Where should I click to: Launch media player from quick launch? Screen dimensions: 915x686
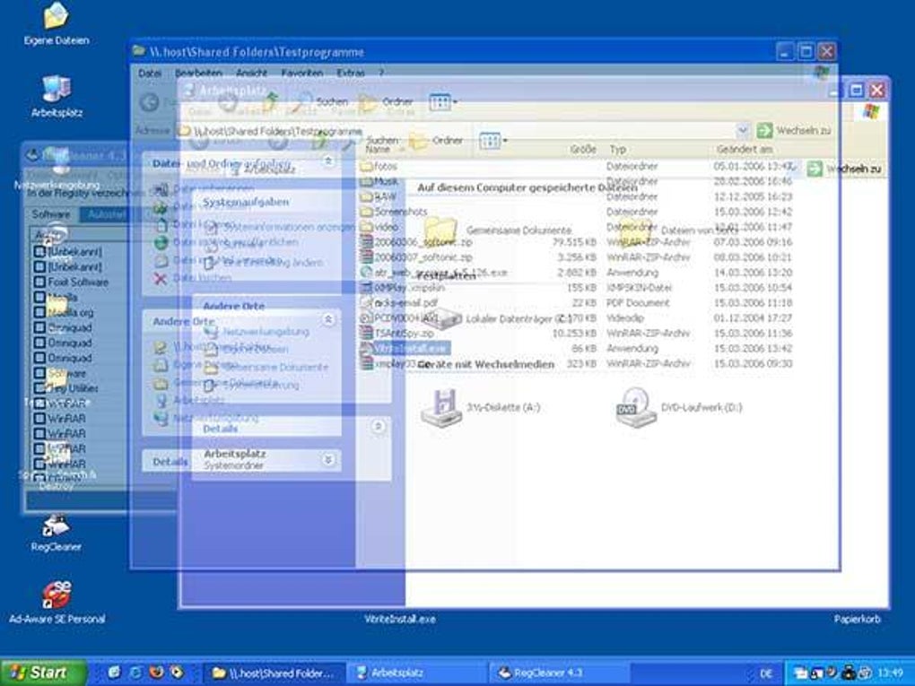tap(176, 672)
